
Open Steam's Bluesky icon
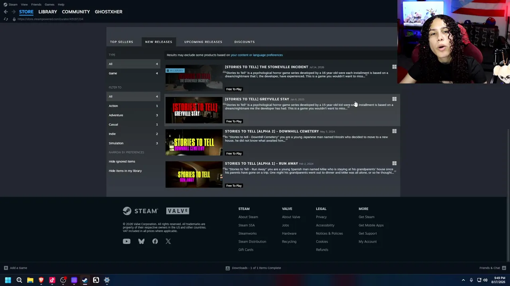pyautogui.click(x=141, y=242)
